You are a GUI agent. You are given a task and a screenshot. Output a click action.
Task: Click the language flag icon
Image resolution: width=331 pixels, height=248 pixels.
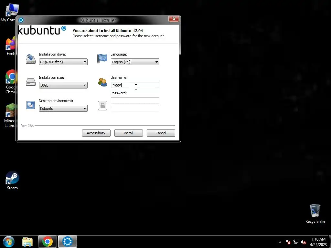pos(102,59)
